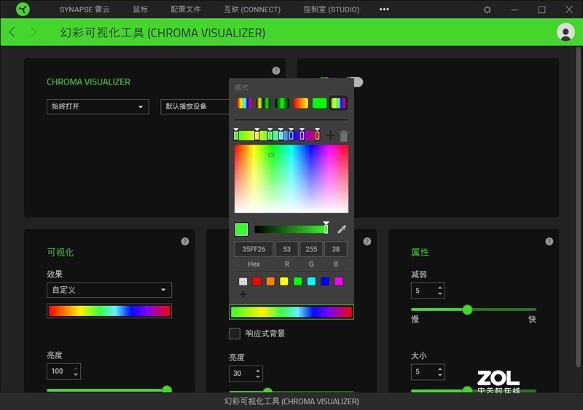The image size is (583, 410).
Task: Open the help icon in 属性 panel
Action: click(549, 242)
